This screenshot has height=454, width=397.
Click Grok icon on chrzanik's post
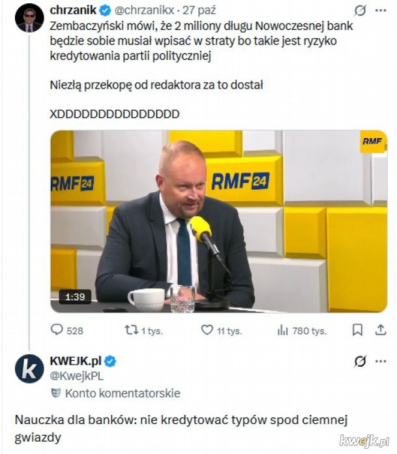(359, 11)
